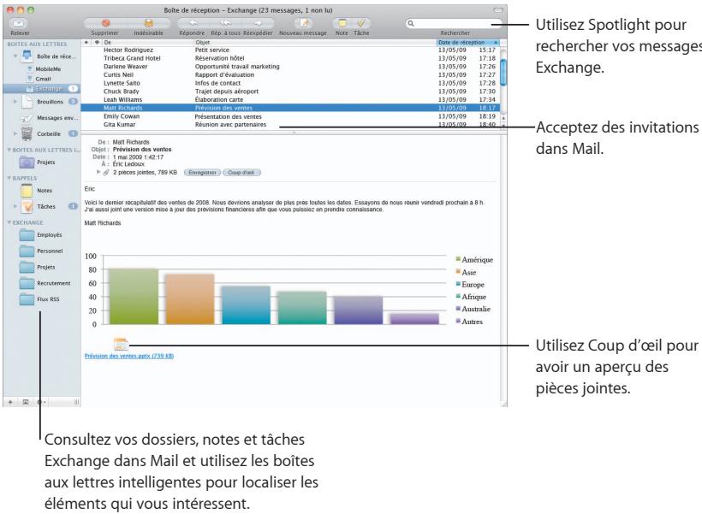This screenshot has height=514, width=702.
Task: Click the Europe legend color swatch
Action: pyautogui.click(x=458, y=284)
